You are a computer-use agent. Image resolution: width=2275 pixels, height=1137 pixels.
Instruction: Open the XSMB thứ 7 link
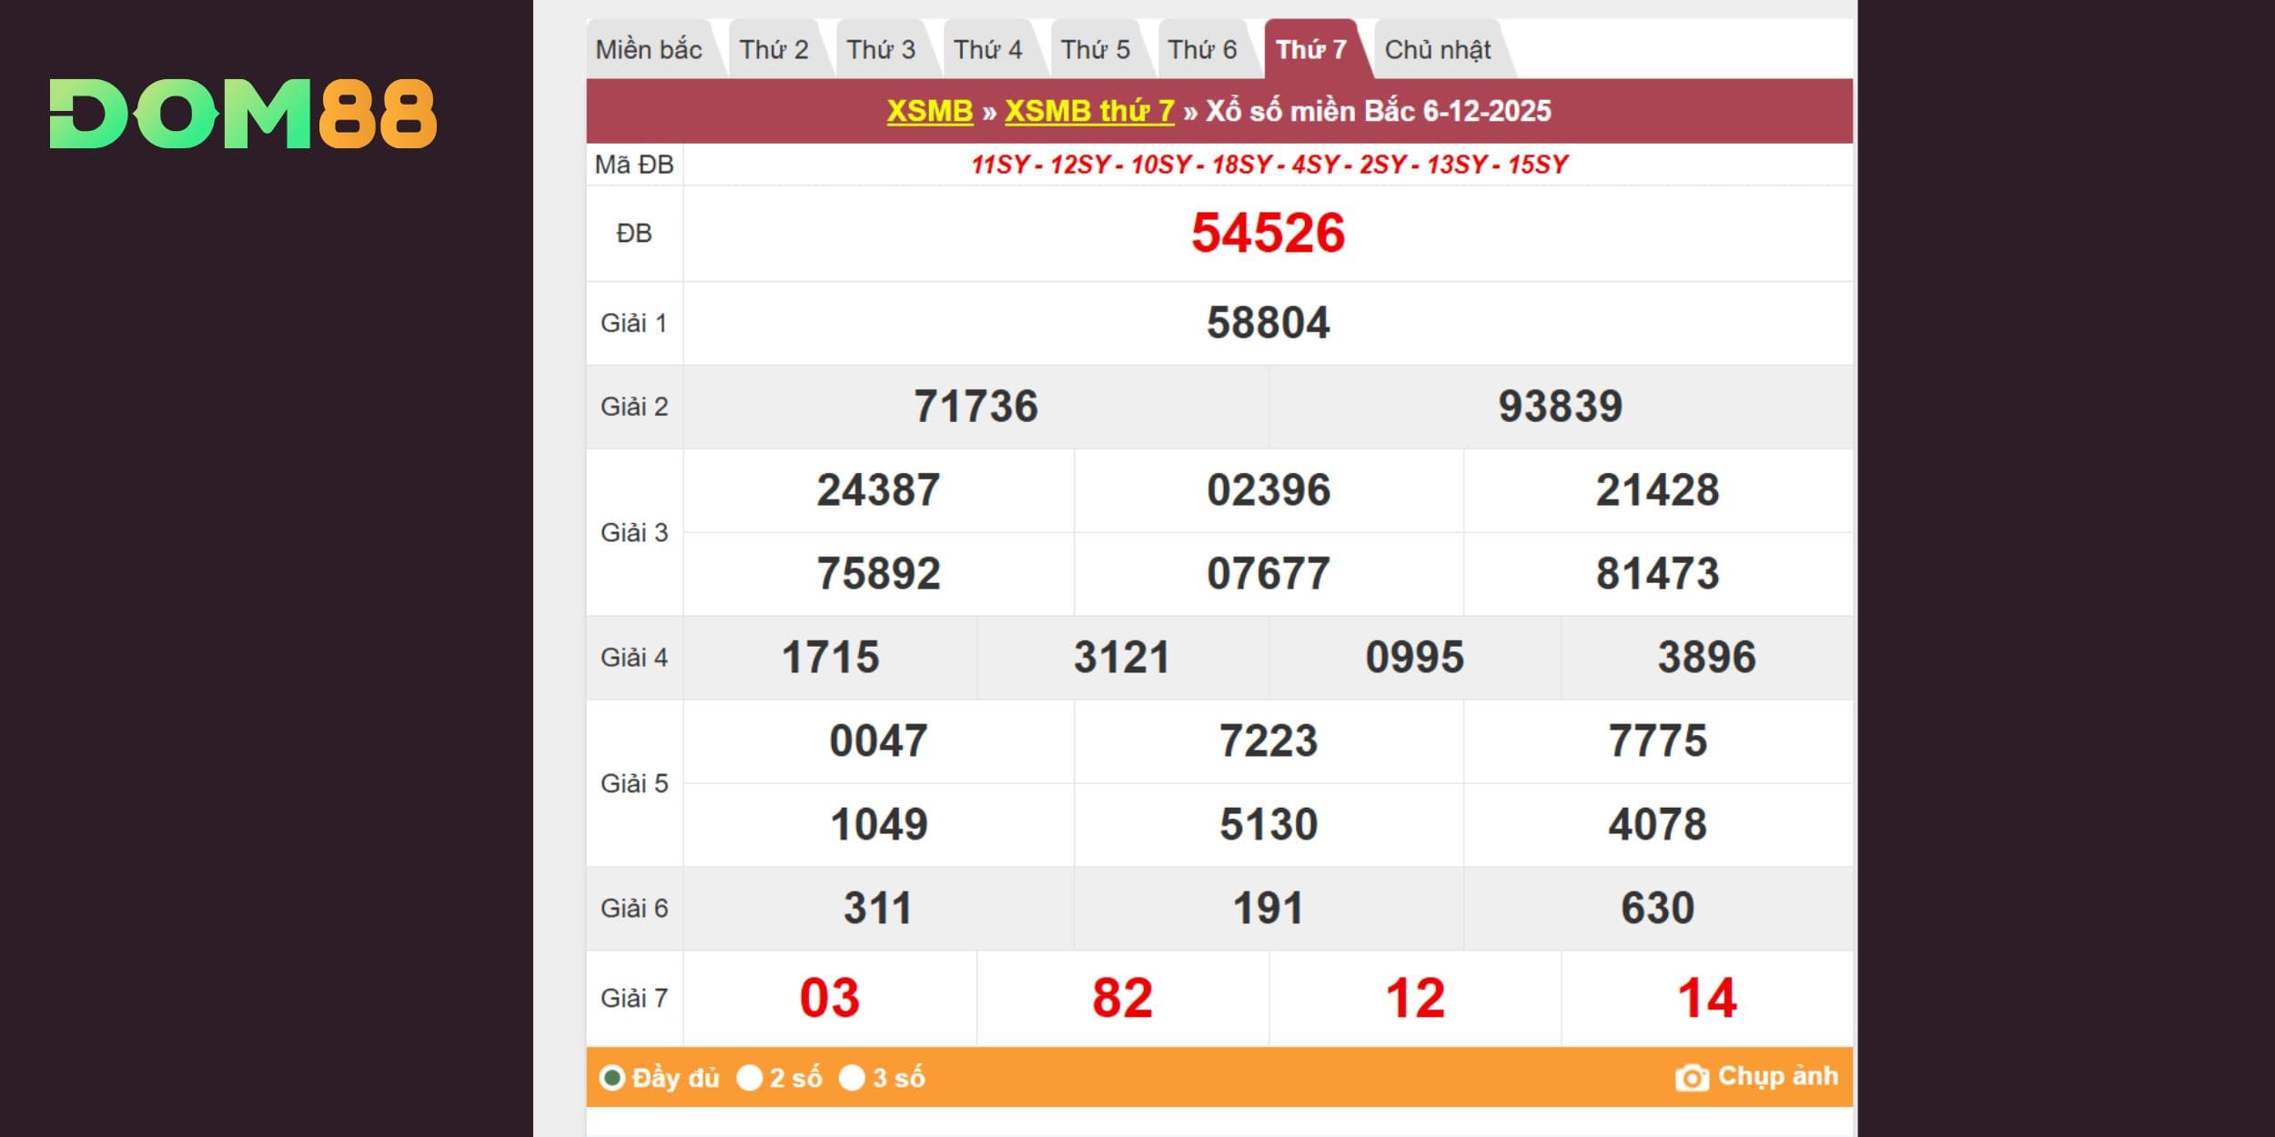tap(1088, 111)
